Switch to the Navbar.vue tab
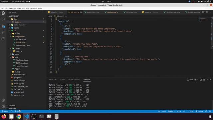The image size is (213, 120). click(111, 12)
